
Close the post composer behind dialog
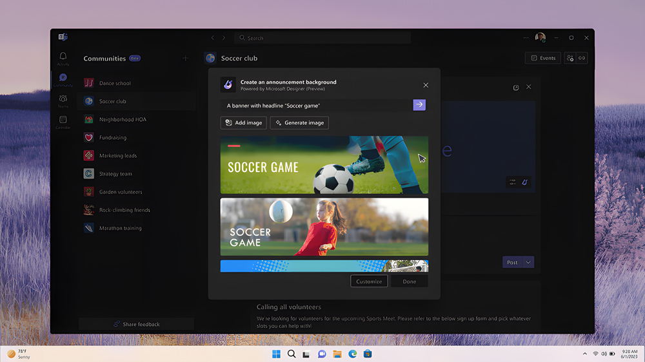pyautogui.click(x=529, y=87)
